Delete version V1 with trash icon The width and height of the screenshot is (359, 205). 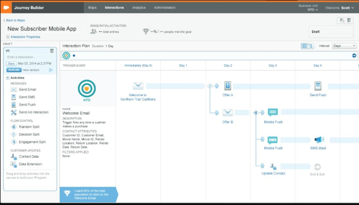pos(52,51)
